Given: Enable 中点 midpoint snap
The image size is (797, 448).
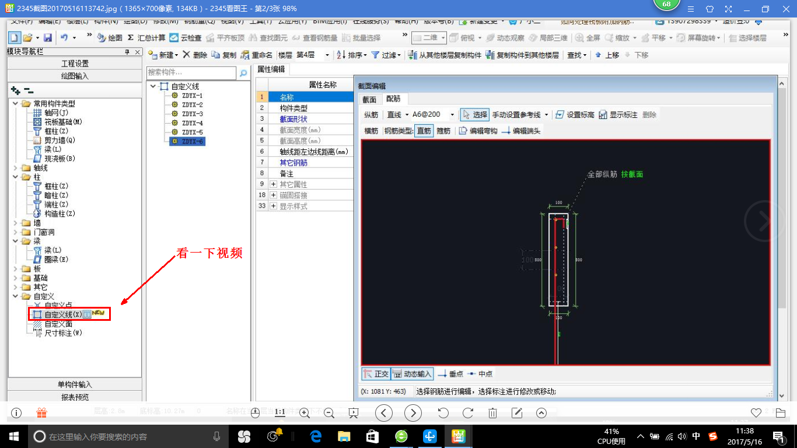Looking at the screenshot, I should 480,374.
